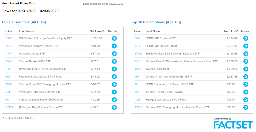The image size is (256, 132).
Task: Open the XLE ticker link
Action: coord(138,100)
